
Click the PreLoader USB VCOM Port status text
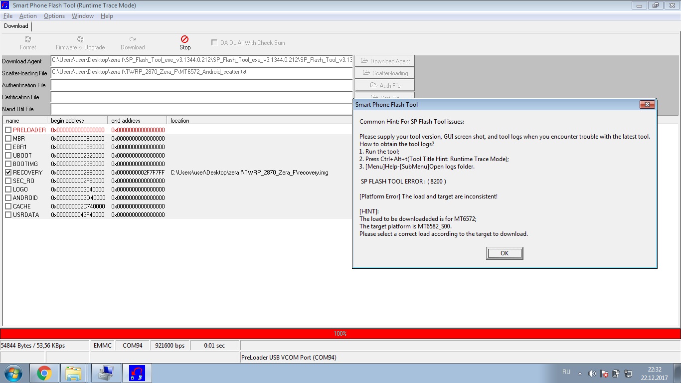coord(289,358)
